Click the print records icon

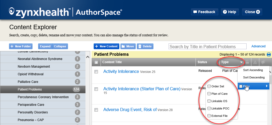269,54
